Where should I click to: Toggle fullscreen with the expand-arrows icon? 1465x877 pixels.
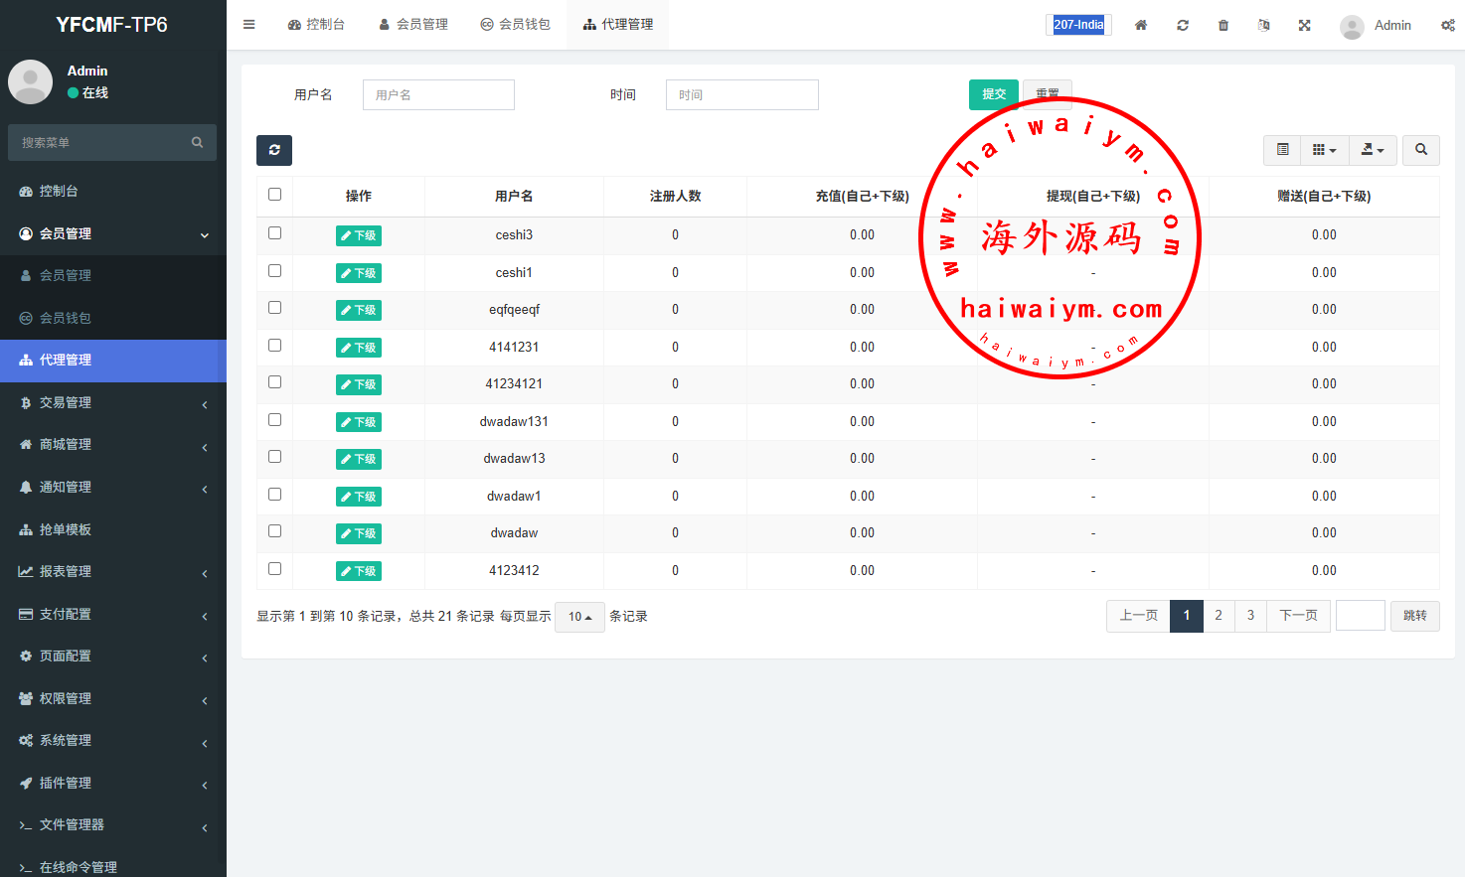[x=1304, y=25]
